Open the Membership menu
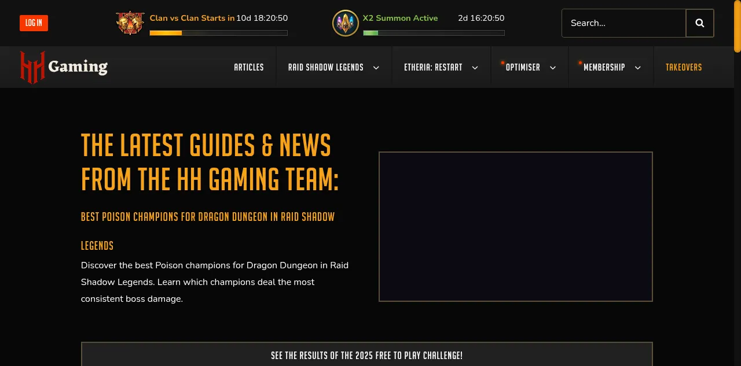The height and width of the screenshot is (366, 741). pyautogui.click(x=604, y=67)
